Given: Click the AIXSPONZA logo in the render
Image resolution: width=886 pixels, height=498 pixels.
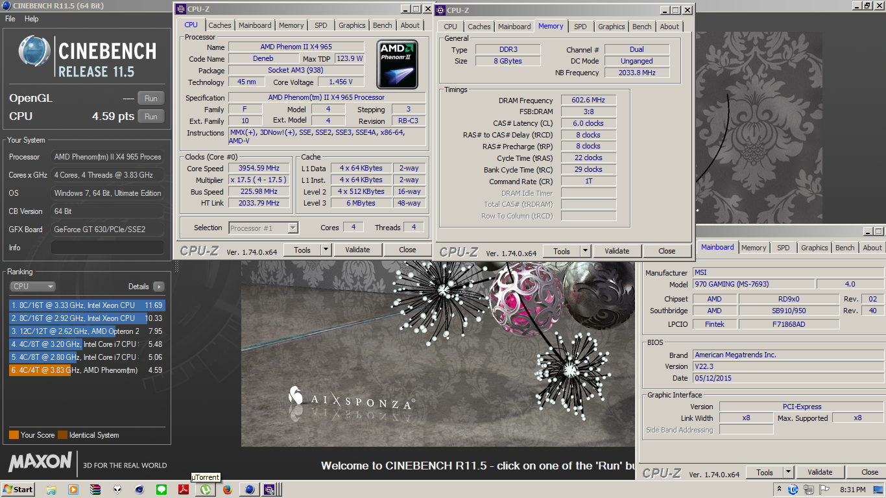Looking at the screenshot, I should 351,399.
